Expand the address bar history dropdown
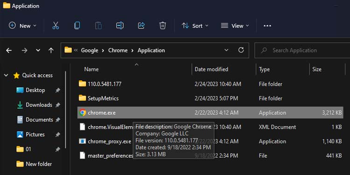 226,50
